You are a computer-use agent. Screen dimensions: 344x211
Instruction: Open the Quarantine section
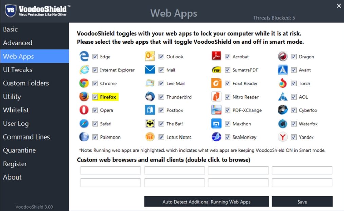[35, 150]
